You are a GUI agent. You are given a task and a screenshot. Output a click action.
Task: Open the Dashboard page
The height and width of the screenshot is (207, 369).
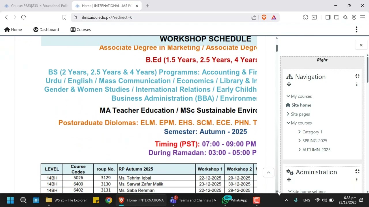click(46, 30)
